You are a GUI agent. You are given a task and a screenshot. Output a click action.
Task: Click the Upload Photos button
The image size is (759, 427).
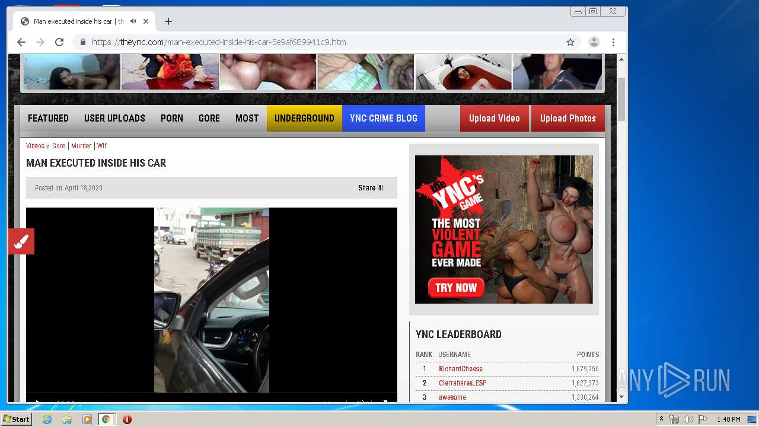[568, 118]
